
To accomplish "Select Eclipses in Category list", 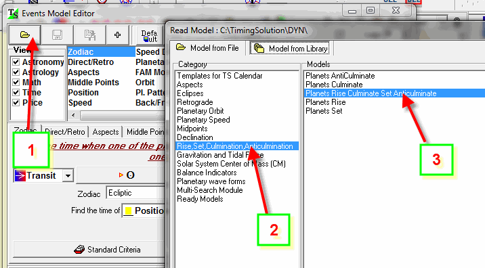I will pos(190,93).
